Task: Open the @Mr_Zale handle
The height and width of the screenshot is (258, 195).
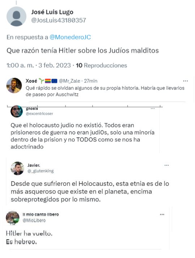Action: [x=69, y=81]
